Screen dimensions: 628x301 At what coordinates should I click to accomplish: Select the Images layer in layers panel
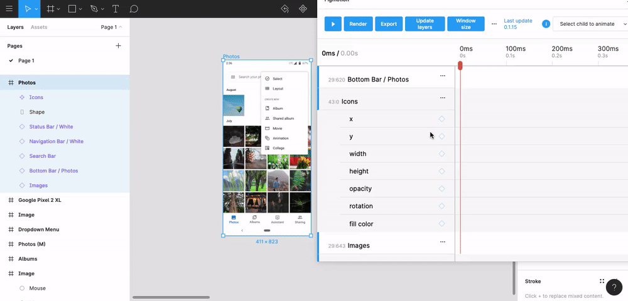coord(65,186)
